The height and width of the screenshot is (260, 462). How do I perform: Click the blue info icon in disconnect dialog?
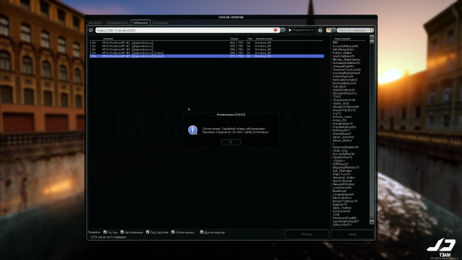tap(193, 130)
